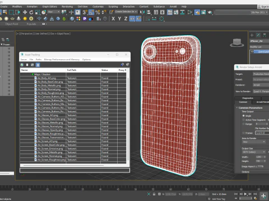Click the Mirror tool icon
Viewport: 269px width, 201px height.
pos(142,12)
